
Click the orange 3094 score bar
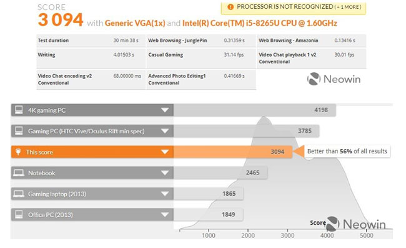pyautogui.click(x=233, y=152)
